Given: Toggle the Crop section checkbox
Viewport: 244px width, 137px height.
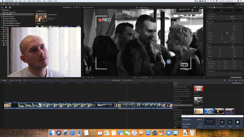Looking at the screenshot, I should click(207, 45).
